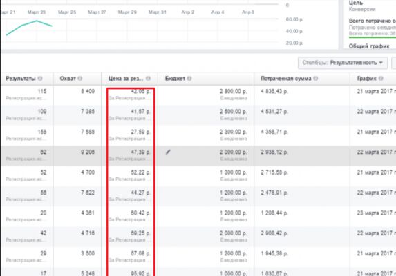Click the Апр 4 label on chart axis

point(218,12)
